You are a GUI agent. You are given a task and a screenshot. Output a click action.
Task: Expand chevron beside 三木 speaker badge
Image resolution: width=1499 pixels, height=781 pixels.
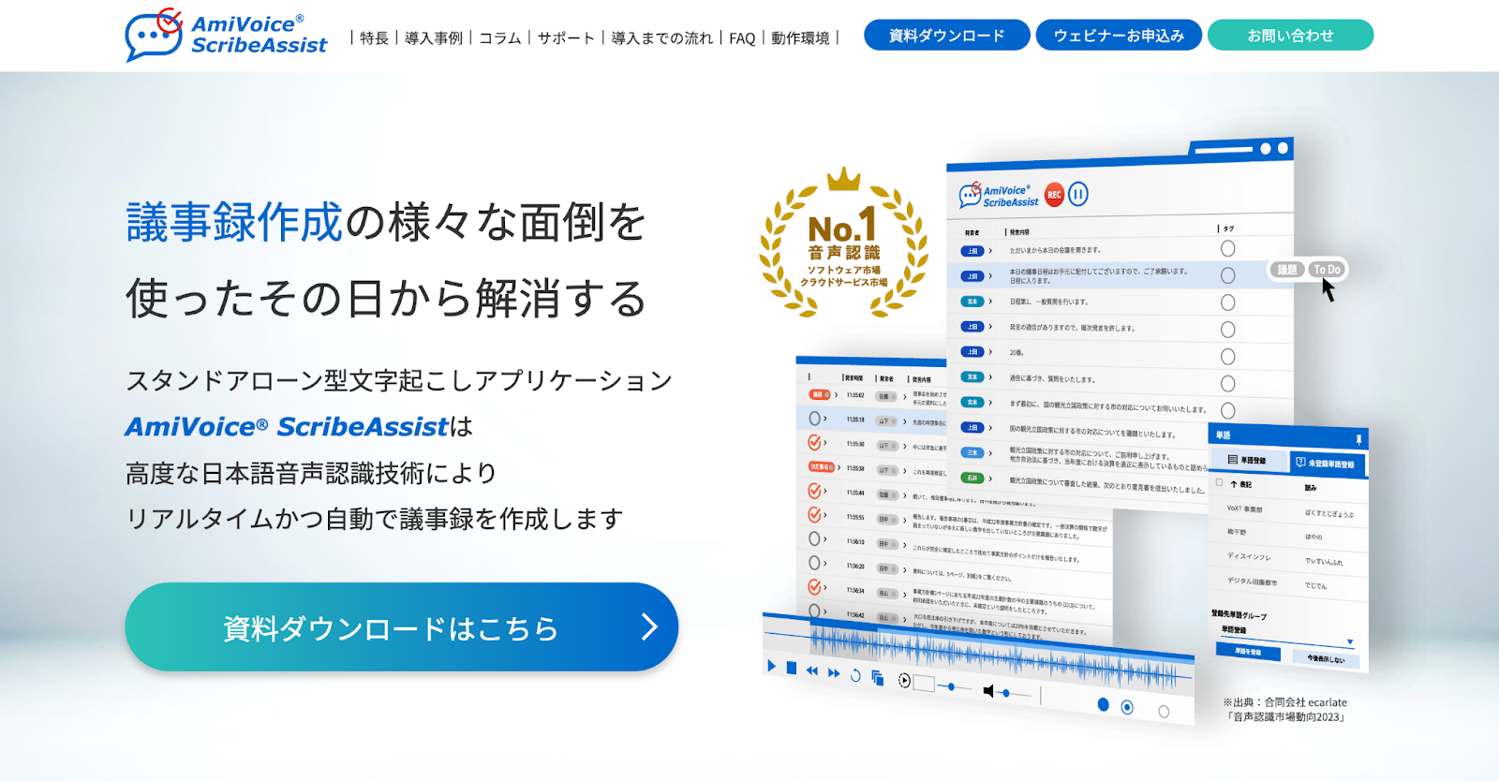click(990, 453)
